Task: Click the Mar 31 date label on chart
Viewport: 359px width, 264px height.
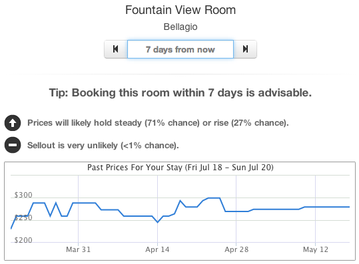Action: point(79,249)
